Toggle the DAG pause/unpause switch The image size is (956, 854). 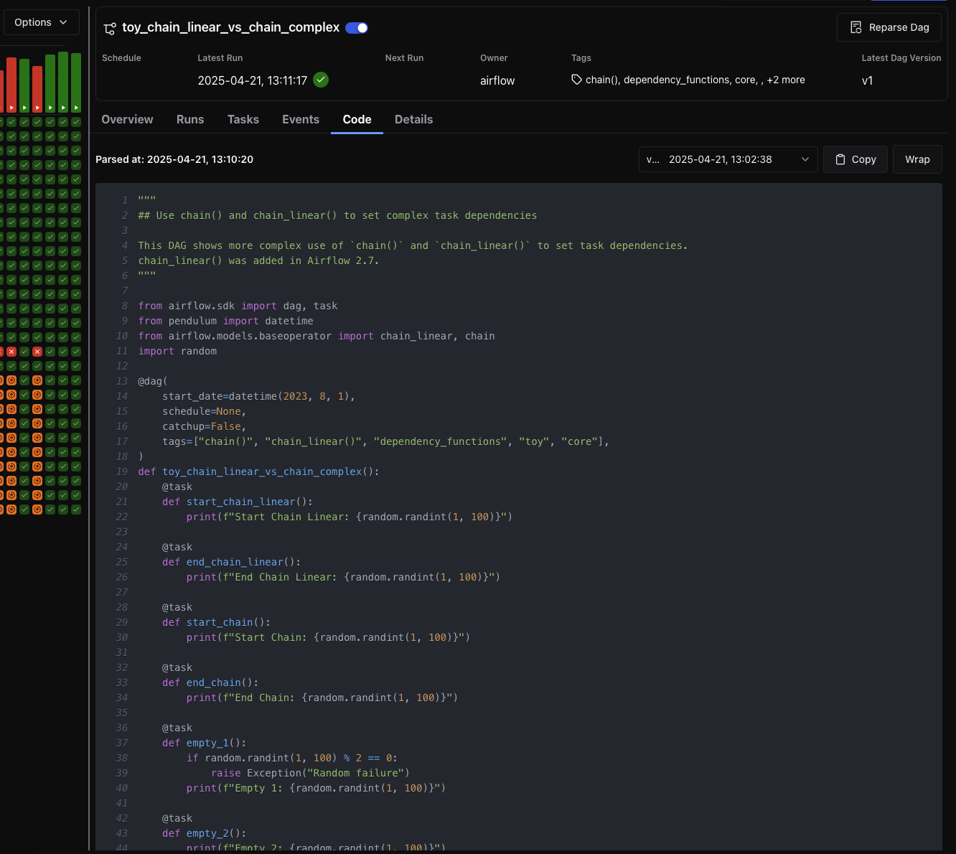point(356,27)
